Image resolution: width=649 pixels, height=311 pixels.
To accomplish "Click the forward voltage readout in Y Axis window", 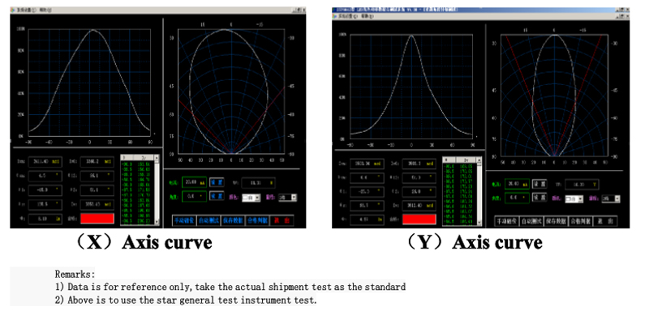I will (x=581, y=184).
